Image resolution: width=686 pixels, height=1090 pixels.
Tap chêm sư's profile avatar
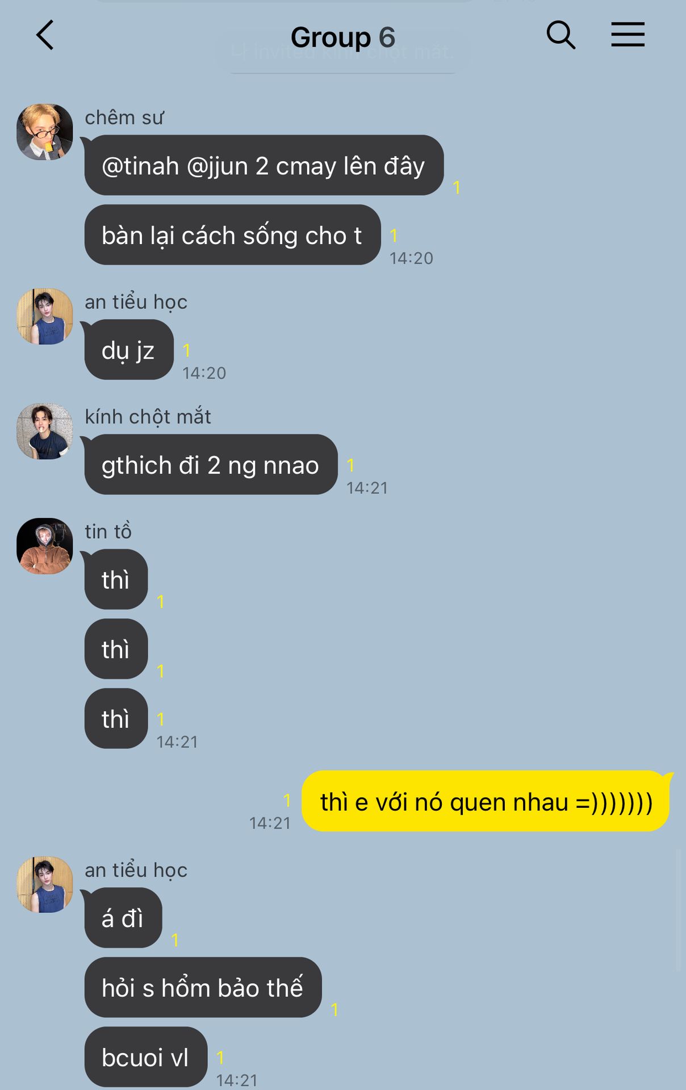(x=45, y=132)
